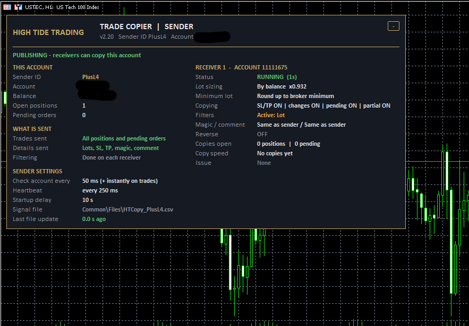
Task: Click the 'RUNNING (1s)' status value
Action: [x=277, y=77]
